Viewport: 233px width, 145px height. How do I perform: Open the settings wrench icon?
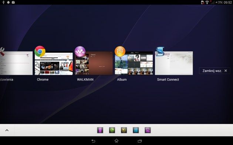pos(2,52)
